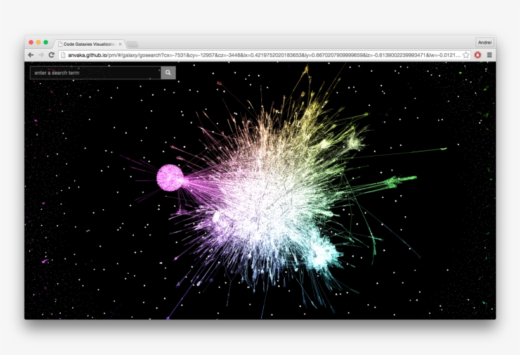Click the page icon in the address bar

[63, 55]
